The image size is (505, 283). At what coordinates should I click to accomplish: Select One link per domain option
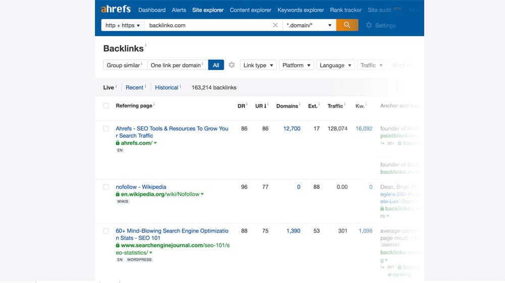tap(177, 65)
